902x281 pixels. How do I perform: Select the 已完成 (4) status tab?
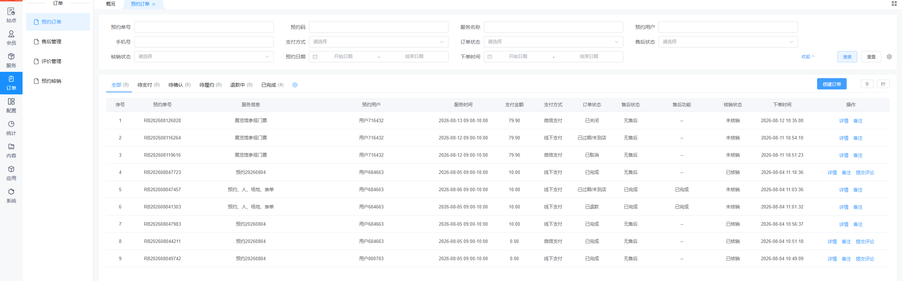tap(272, 85)
